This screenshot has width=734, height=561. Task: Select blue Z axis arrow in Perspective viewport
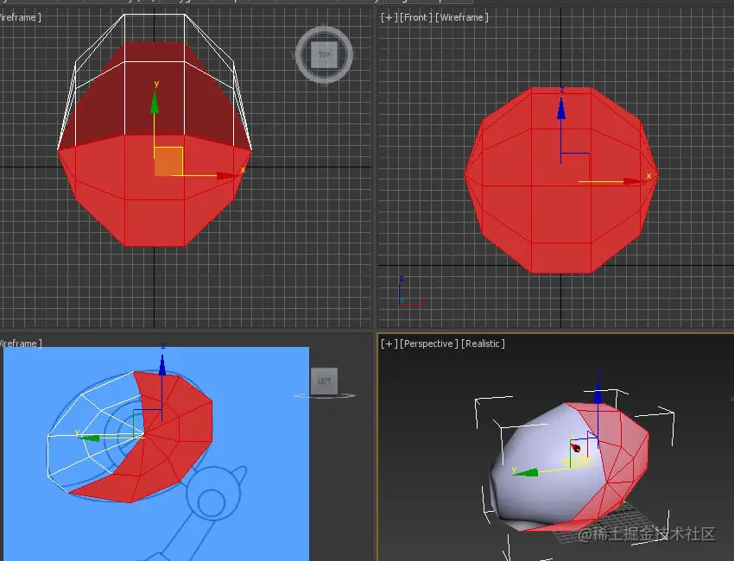(598, 391)
